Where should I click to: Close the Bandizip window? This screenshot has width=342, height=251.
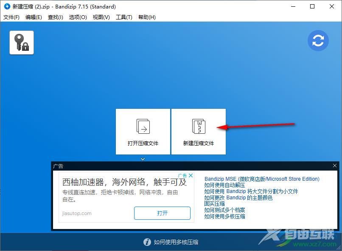(x=331, y=6)
